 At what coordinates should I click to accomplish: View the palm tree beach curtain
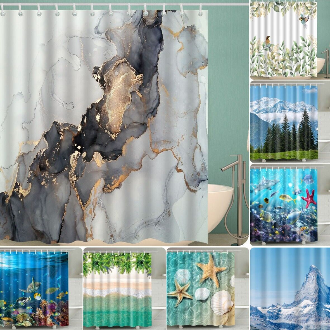tap(120, 288)
